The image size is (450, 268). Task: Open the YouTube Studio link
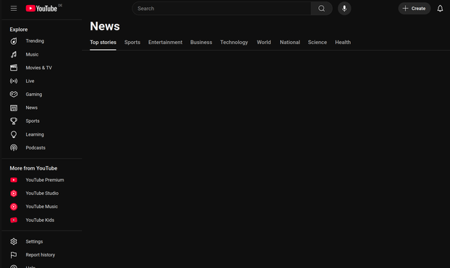click(42, 193)
